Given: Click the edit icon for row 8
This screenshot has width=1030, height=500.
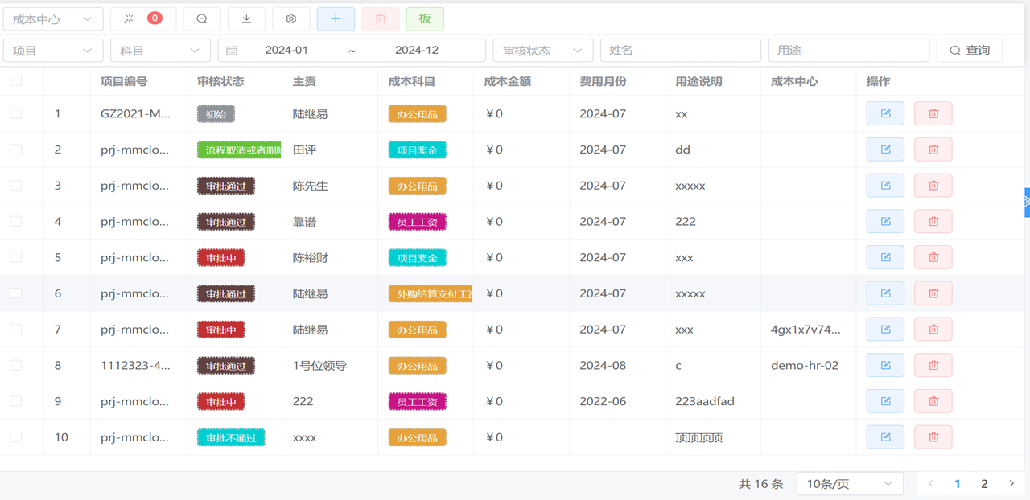Looking at the screenshot, I should [x=885, y=365].
